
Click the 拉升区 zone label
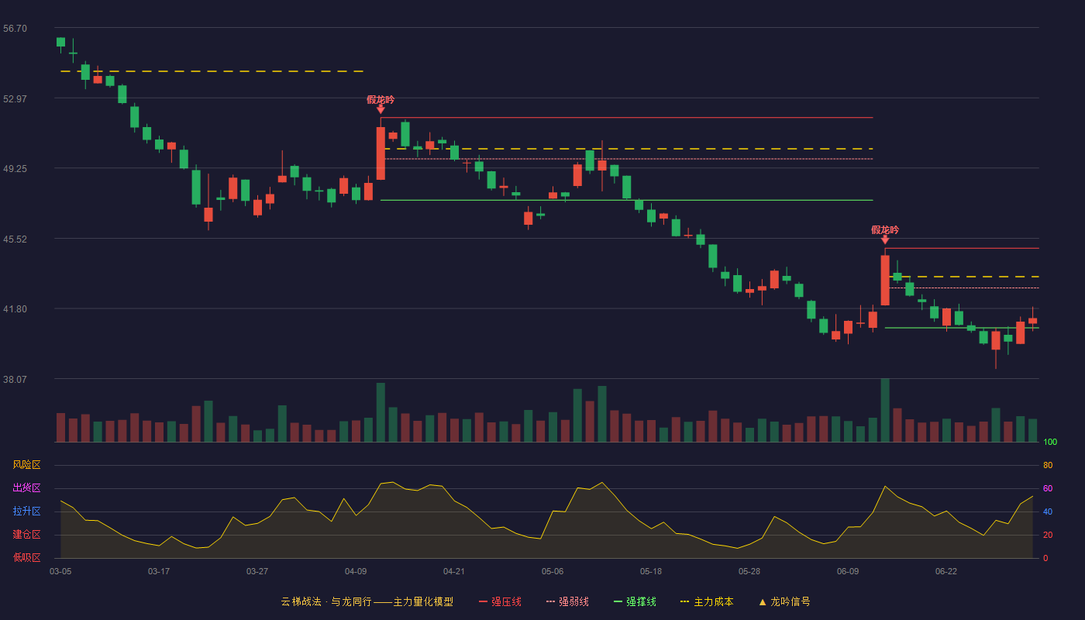(x=26, y=511)
